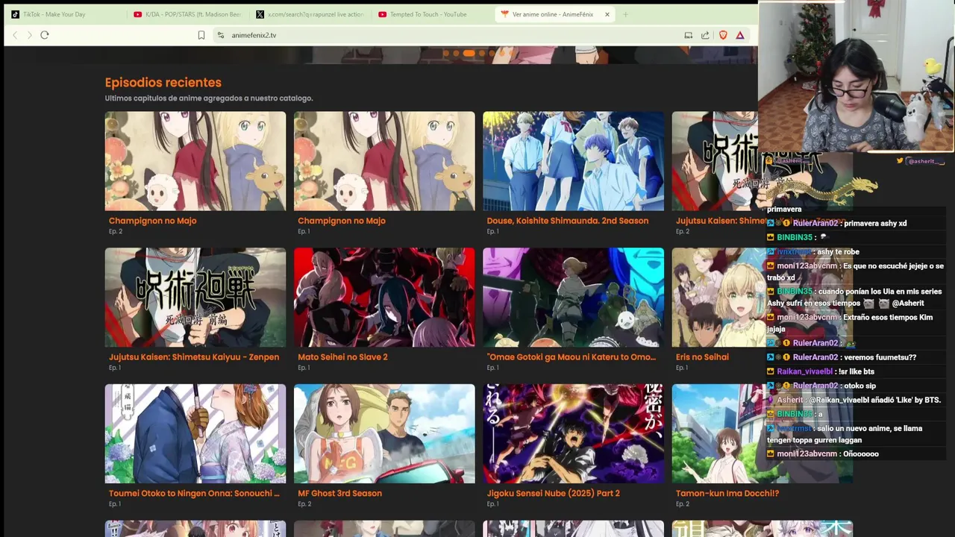Click chat message 'otoko sip' from RulerAran02
The image size is (955, 537).
click(860, 386)
